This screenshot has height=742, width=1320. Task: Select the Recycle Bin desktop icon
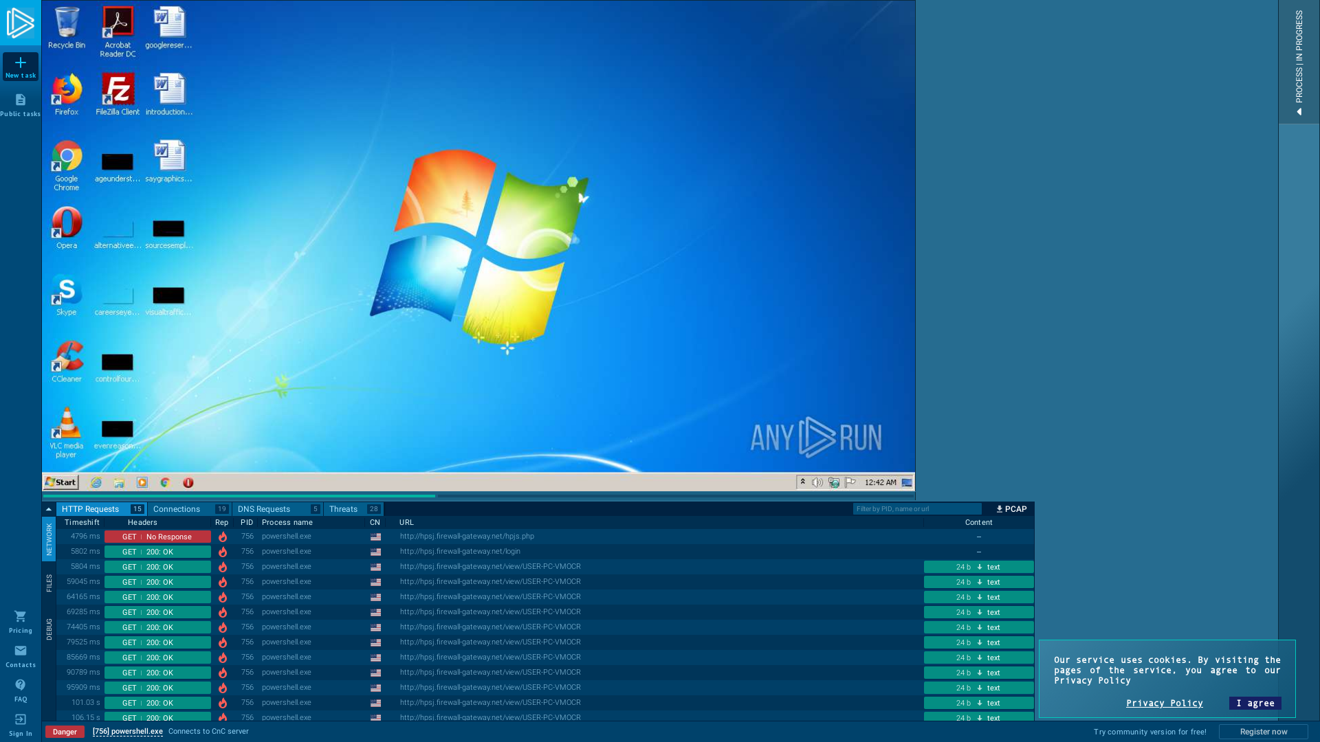pos(67,28)
